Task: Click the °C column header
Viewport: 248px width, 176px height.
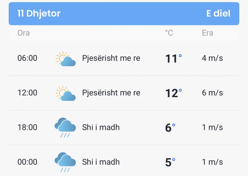Action: click(x=169, y=33)
